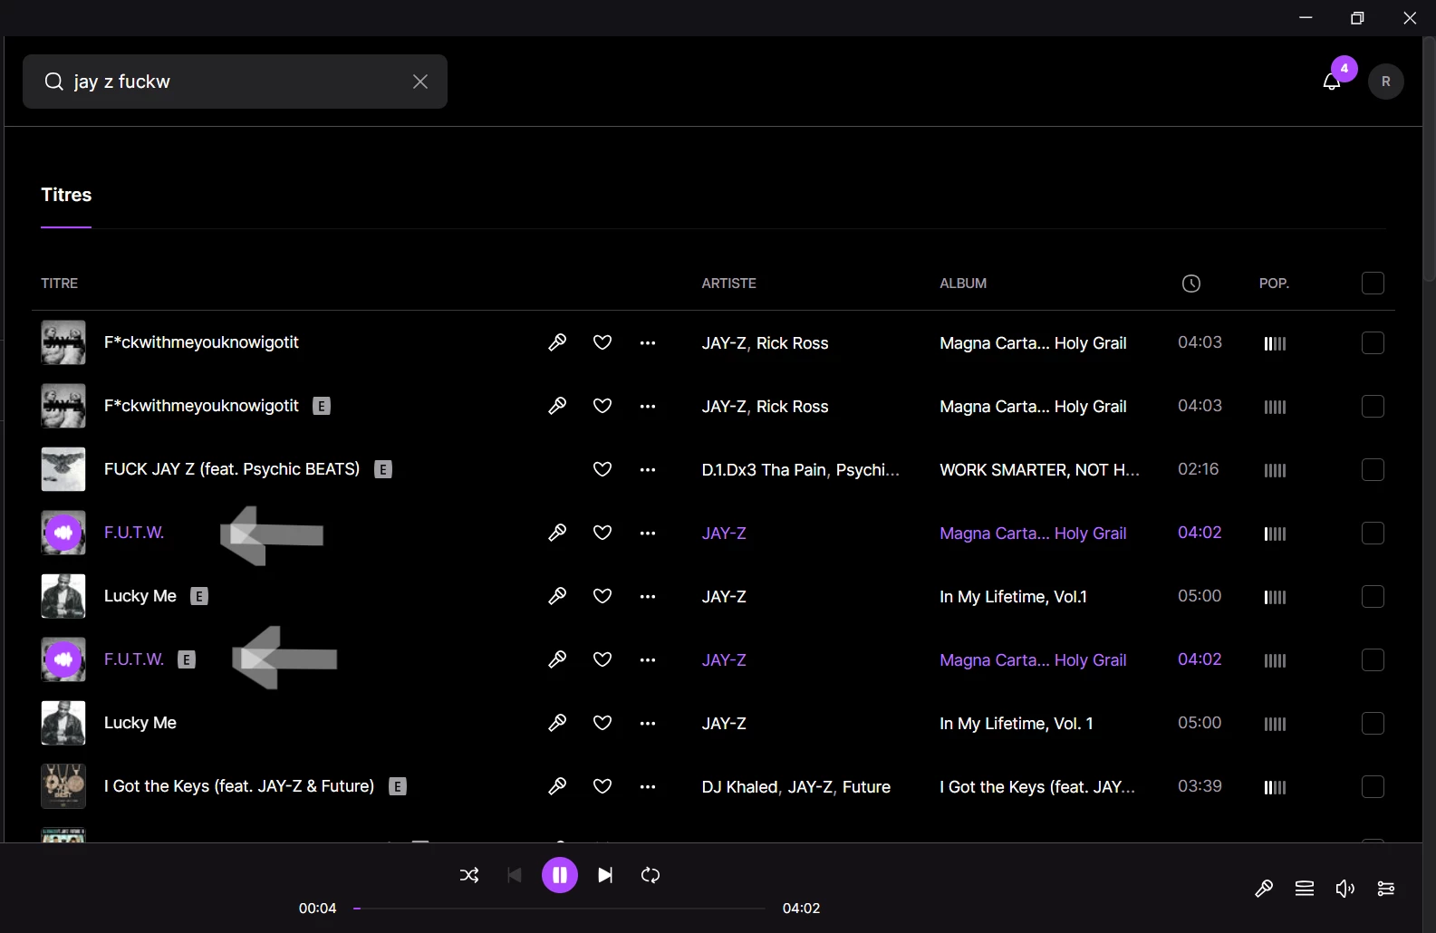Show lyrics for explicit F*ckwithmeyouknowigotit

(557, 406)
